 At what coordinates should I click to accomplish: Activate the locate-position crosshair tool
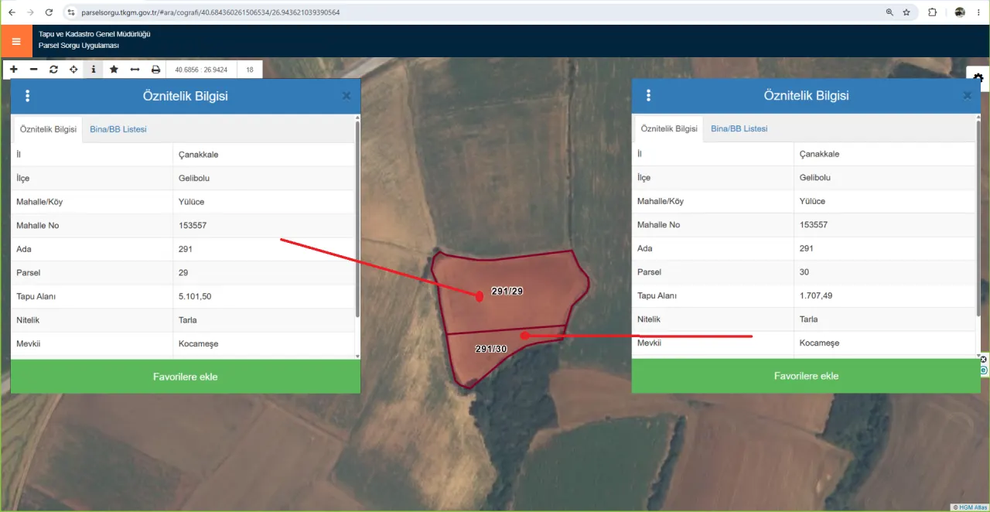73,70
